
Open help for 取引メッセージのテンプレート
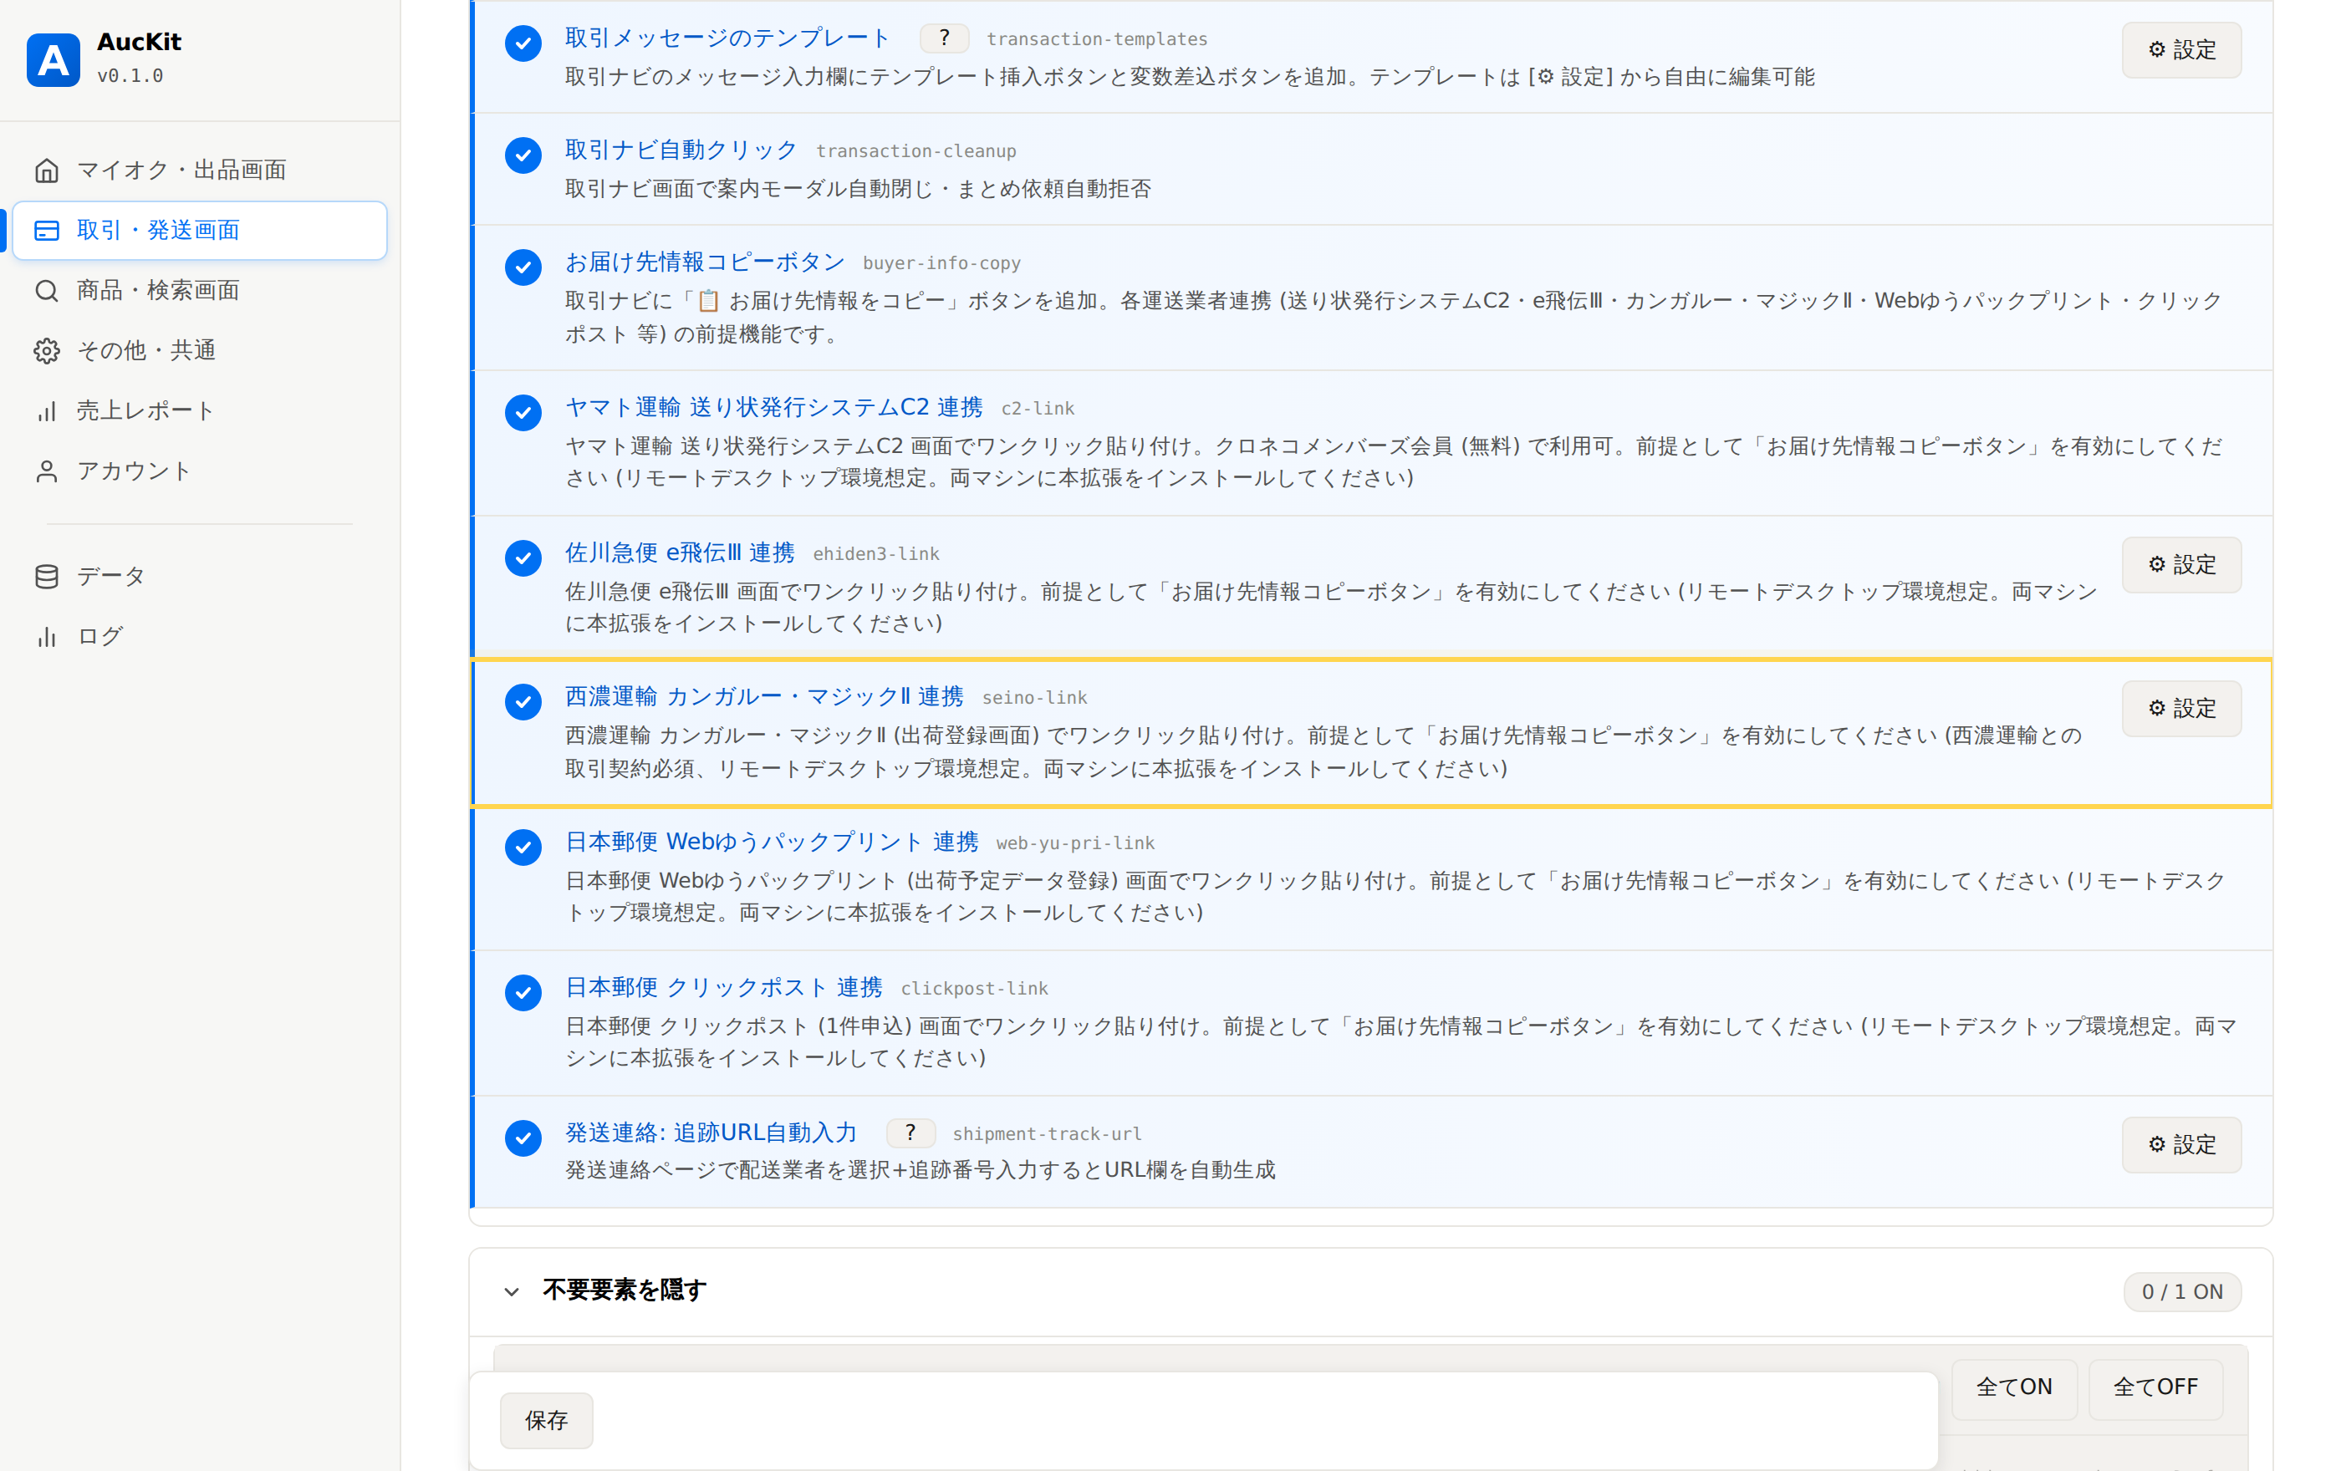click(943, 38)
